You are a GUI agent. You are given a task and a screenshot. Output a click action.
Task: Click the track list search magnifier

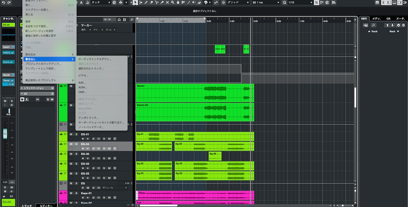tap(131, 20)
